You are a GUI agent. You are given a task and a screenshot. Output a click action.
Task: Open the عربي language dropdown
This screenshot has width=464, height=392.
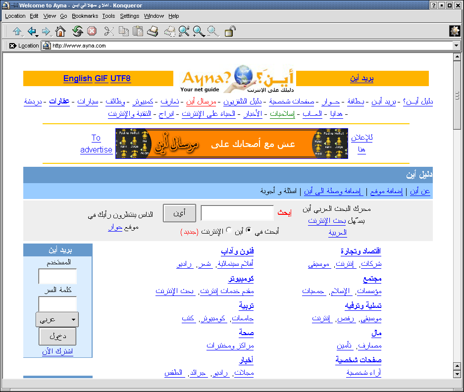(x=57, y=319)
